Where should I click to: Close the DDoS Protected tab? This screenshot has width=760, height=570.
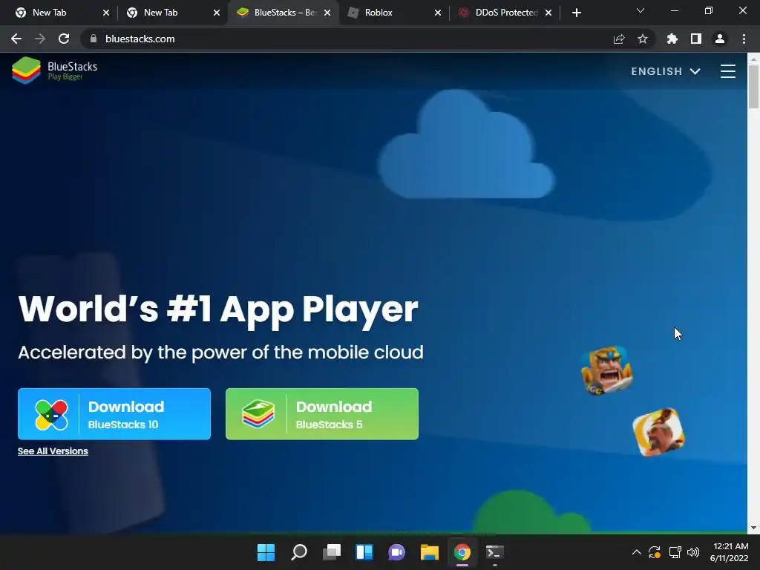coord(548,13)
